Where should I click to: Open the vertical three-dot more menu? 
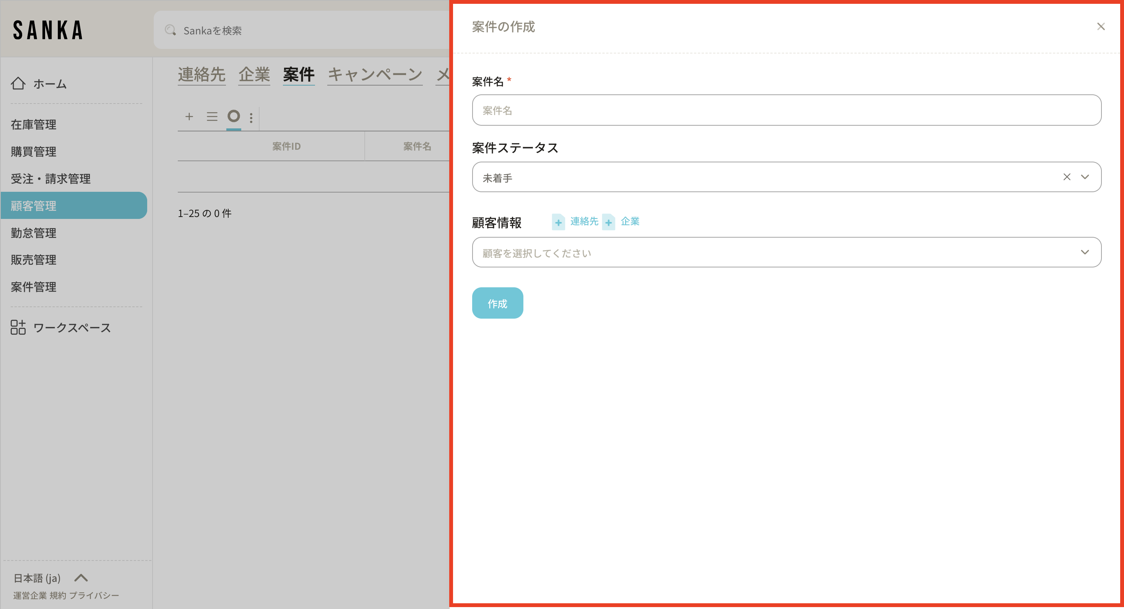[251, 117]
